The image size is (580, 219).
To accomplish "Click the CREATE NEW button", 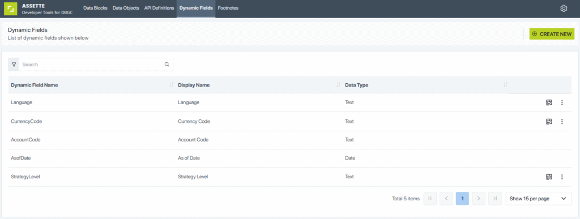I will pyautogui.click(x=552, y=34).
